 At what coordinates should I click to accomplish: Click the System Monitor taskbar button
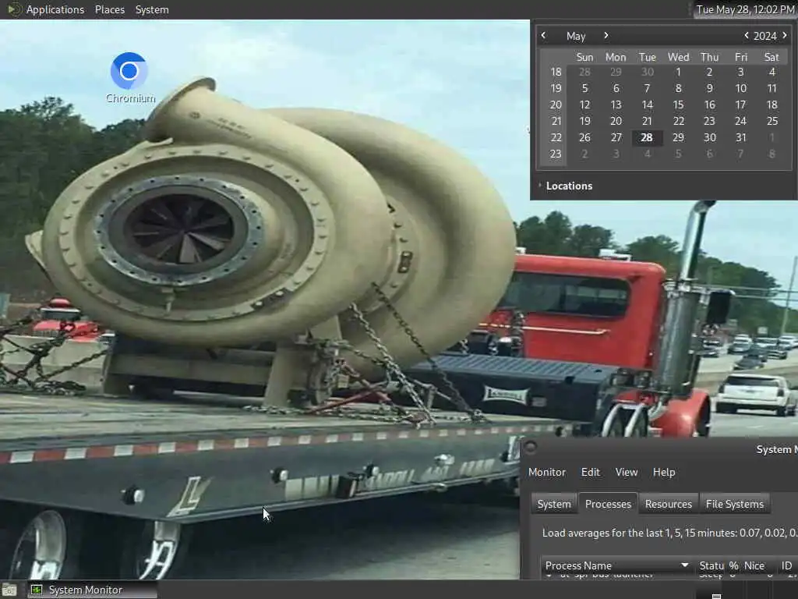[x=92, y=590]
